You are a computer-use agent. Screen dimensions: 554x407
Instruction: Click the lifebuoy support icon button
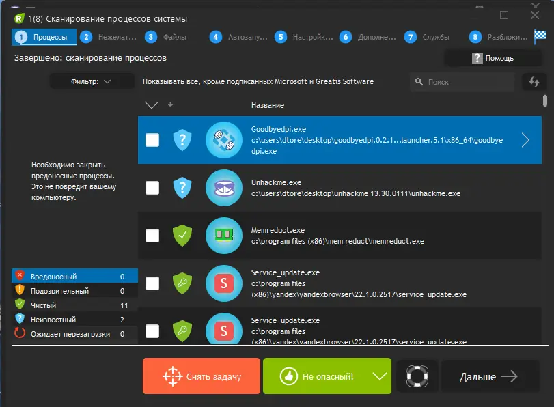(417, 376)
